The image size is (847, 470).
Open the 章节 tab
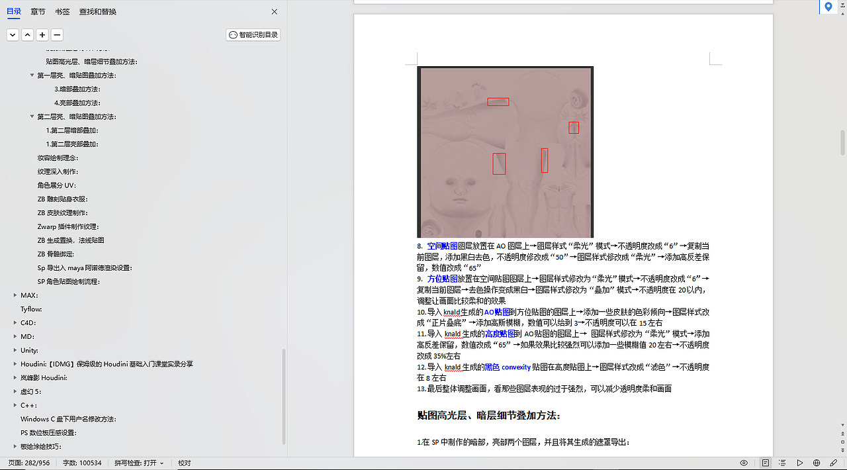point(38,12)
